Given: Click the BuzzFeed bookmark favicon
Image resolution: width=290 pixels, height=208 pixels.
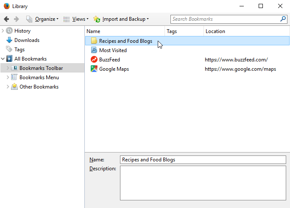Looking at the screenshot, I should 94,60.
